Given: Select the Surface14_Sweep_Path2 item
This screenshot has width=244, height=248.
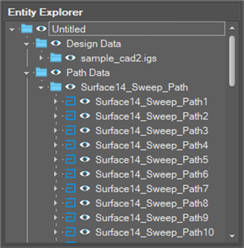Looking at the screenshot, I should tap(152, 116).
